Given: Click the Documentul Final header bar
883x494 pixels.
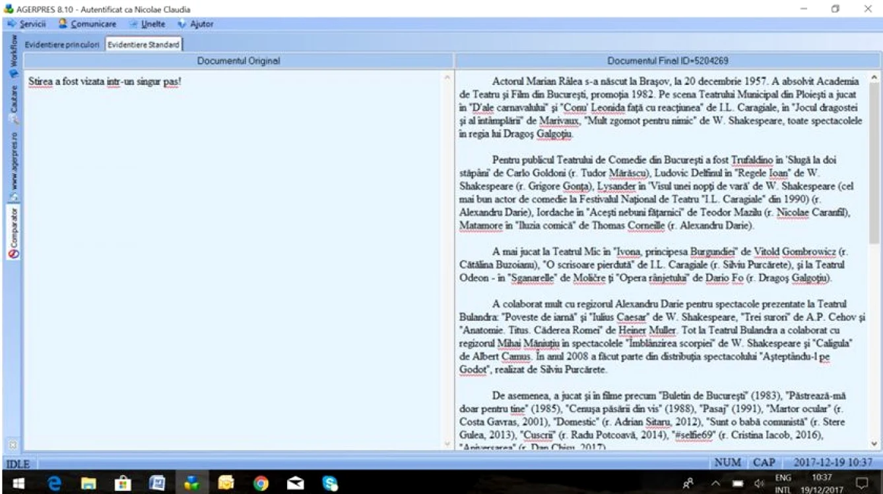Looking at the screenshot, I should click(667, 61).
